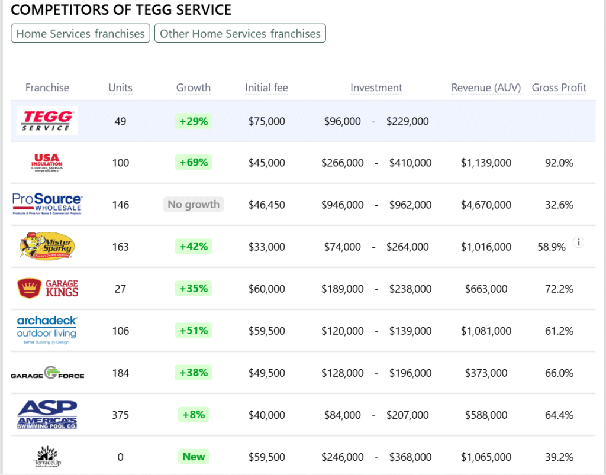Click the +8% growth badge
606x475 pixels.
194,415
